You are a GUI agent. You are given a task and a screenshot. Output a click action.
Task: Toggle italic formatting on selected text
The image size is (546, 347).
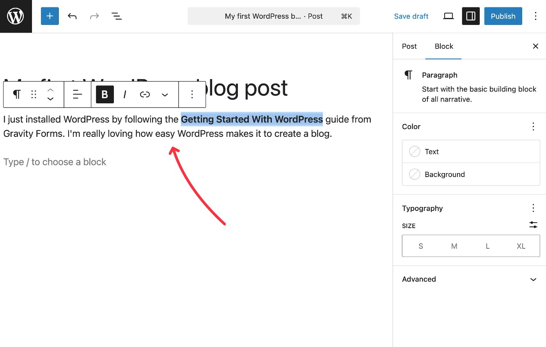tap(124, 94)
